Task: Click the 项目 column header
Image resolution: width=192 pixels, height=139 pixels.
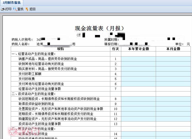Action: [60, 49]
